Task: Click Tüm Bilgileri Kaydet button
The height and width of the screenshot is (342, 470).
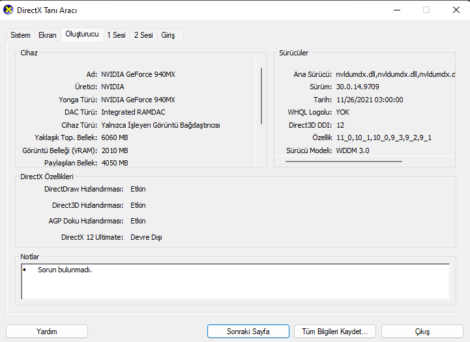Action: click(335, 332)
